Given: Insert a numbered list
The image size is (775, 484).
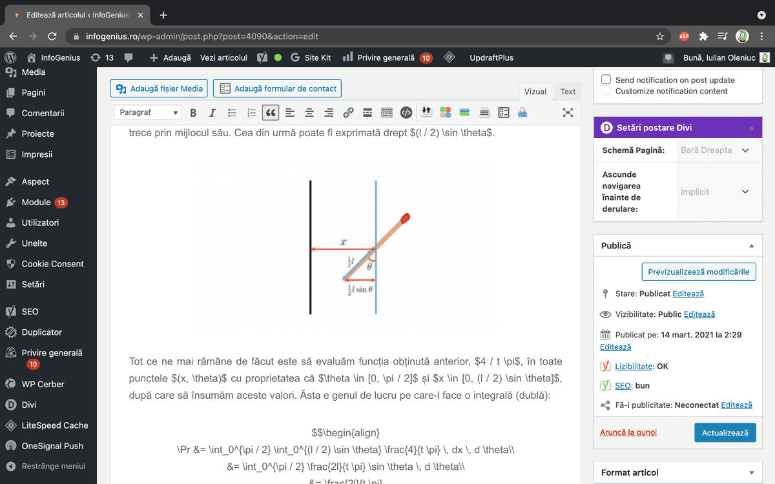Looking at the screenshot, I should click(x=251, y=112).
